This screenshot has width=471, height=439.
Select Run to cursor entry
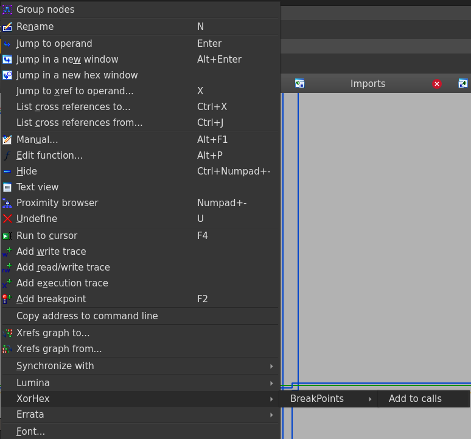[140, 236]
